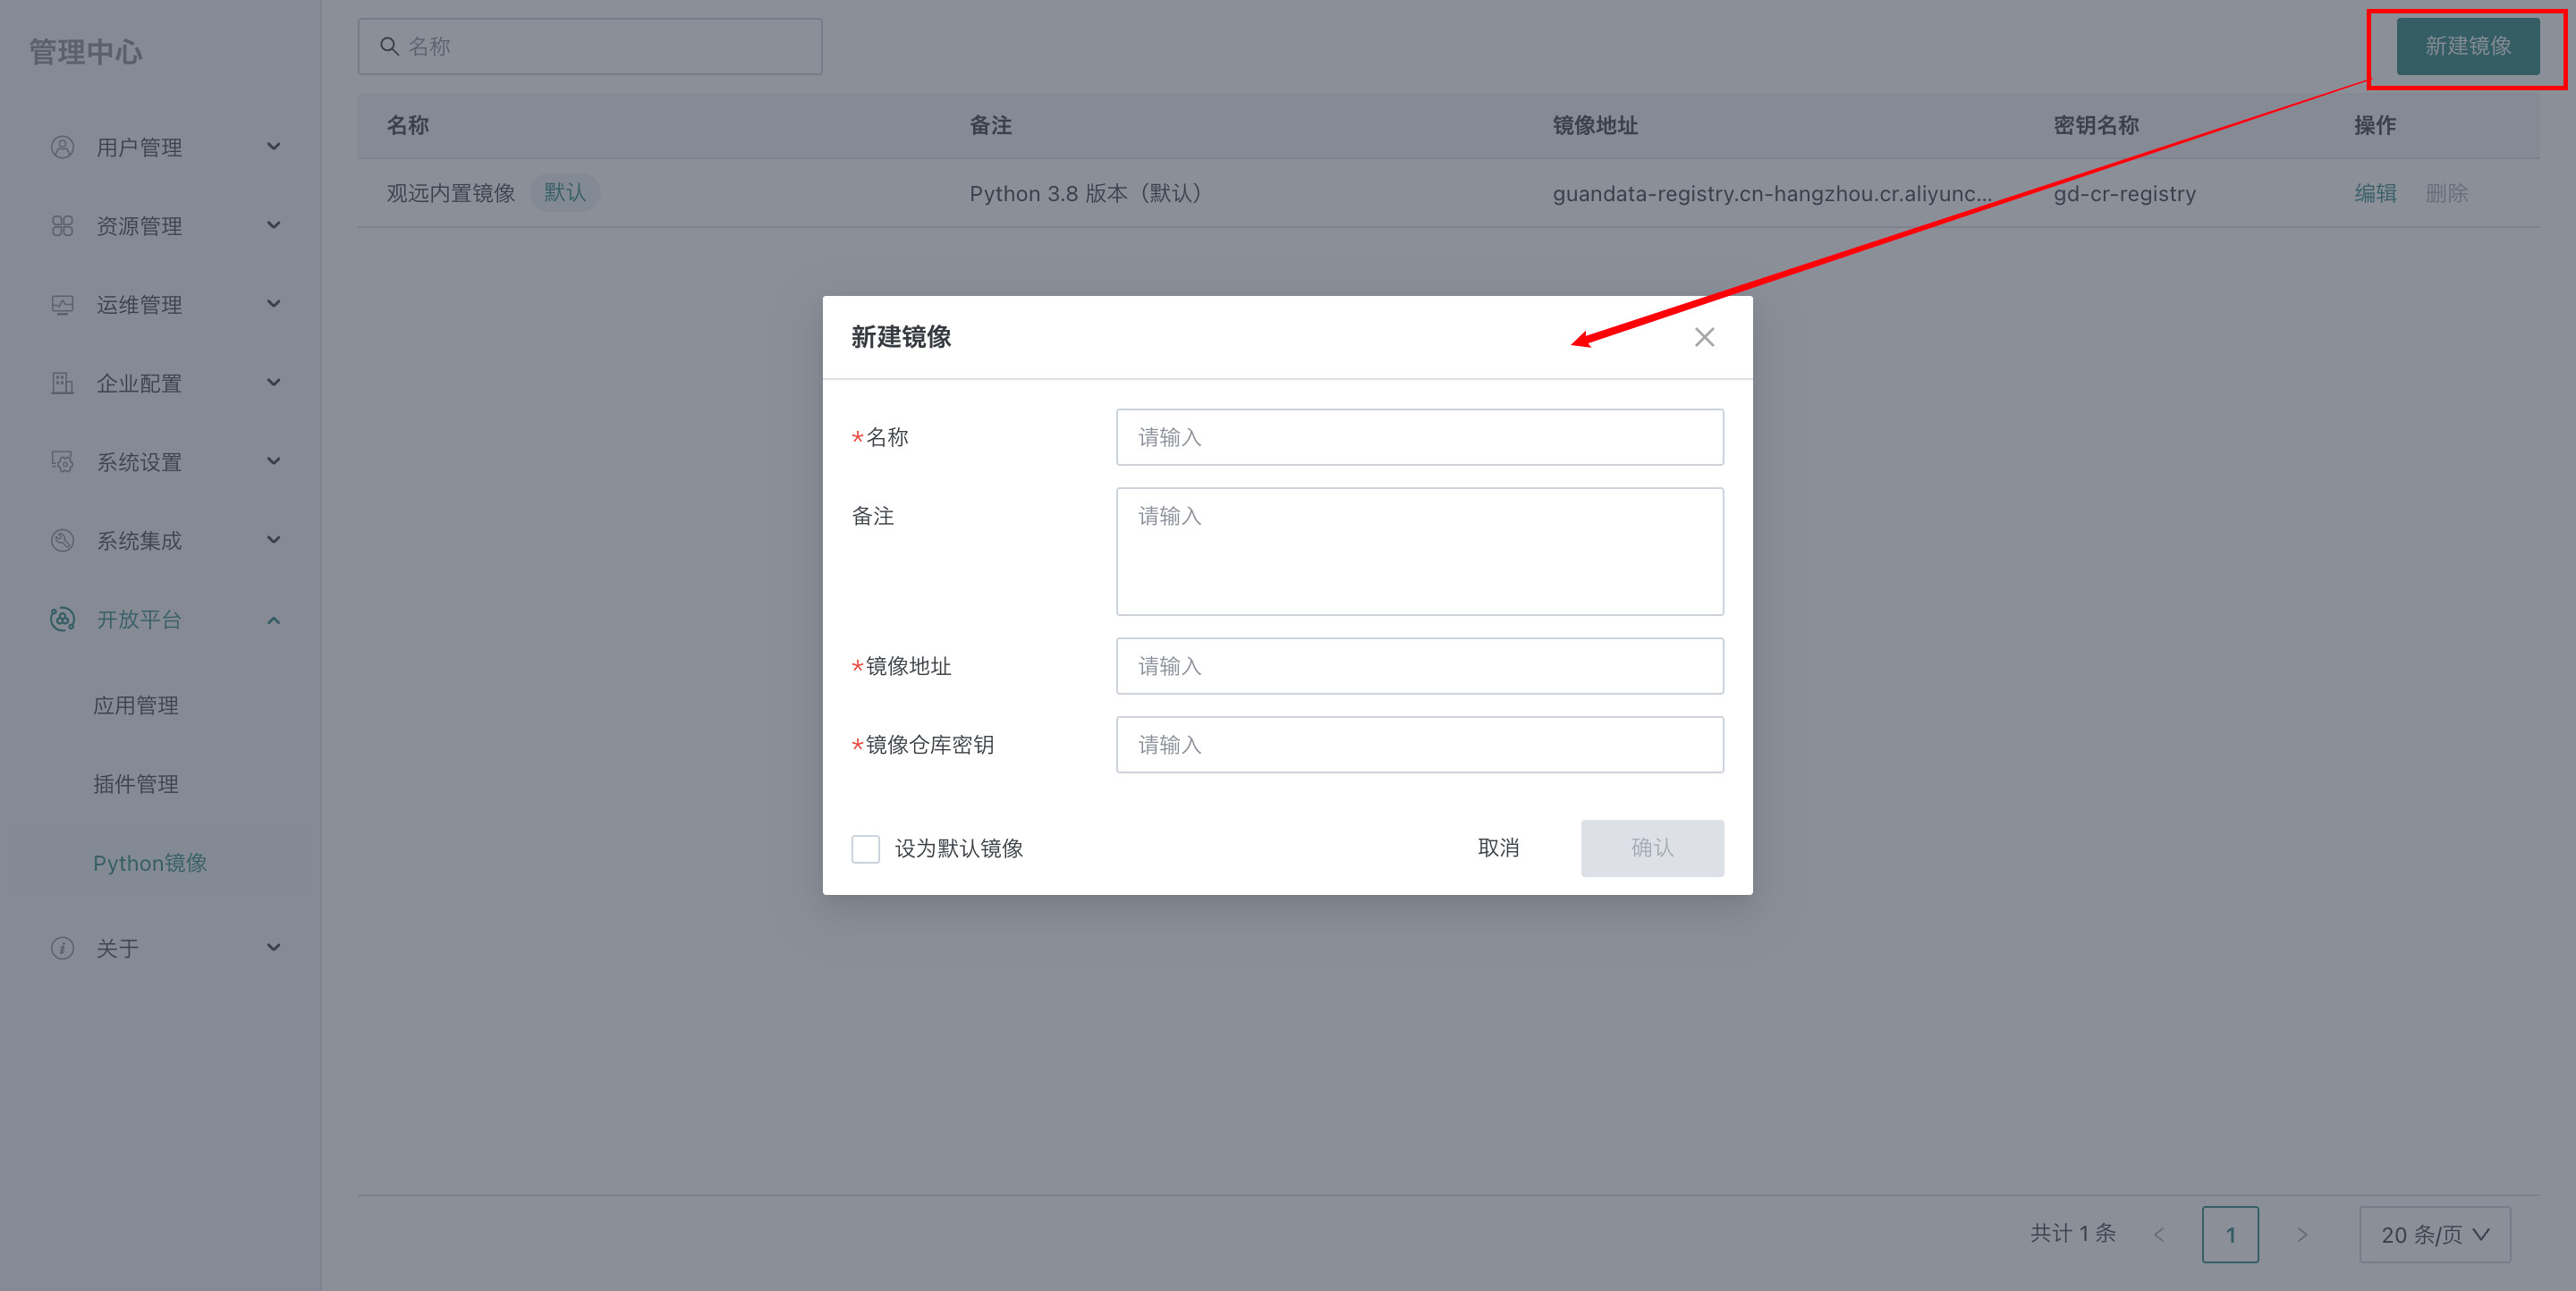Click the 企业配置 building icon
Viewport: 2576px width, 1291px height.
62,384
